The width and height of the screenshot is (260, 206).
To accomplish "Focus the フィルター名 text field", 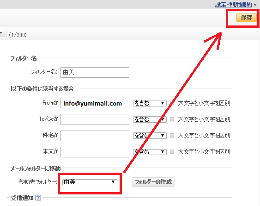I will point(95,72).
